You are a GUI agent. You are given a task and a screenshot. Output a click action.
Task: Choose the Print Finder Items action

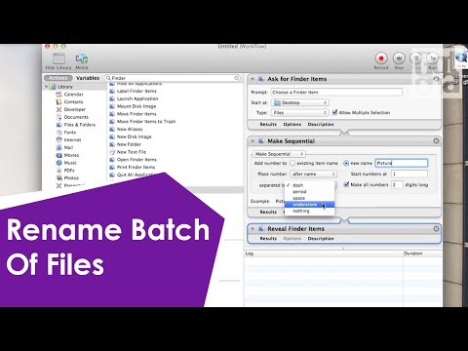136,167
